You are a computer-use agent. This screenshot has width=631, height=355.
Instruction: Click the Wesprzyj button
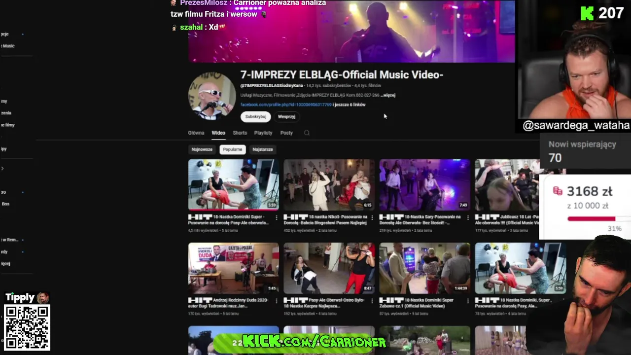(x=286, y=116)
